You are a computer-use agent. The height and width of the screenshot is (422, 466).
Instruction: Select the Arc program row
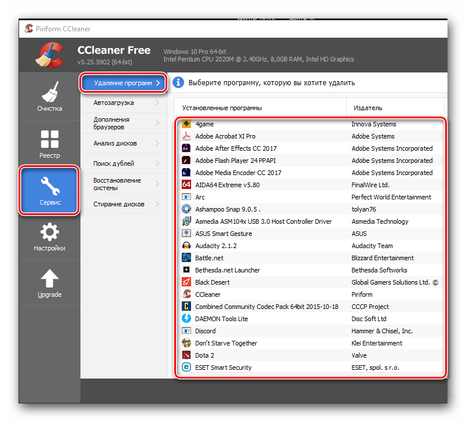(x=310, y=197)
